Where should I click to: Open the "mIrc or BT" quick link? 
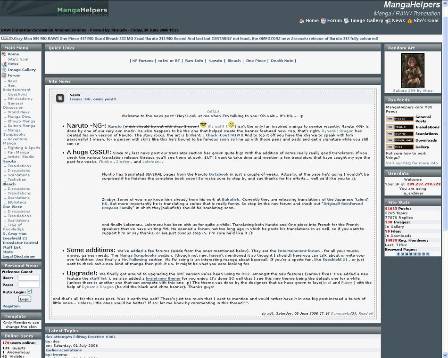click(x=169, y=60)
